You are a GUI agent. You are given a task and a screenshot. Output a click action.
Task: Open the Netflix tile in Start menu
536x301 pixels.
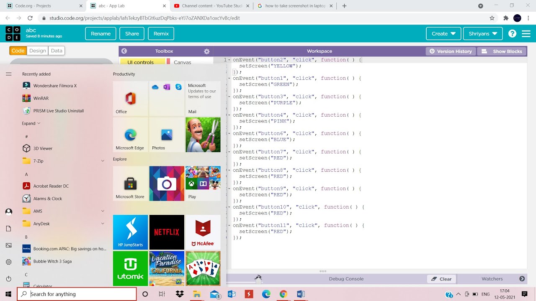pos(167,232)
